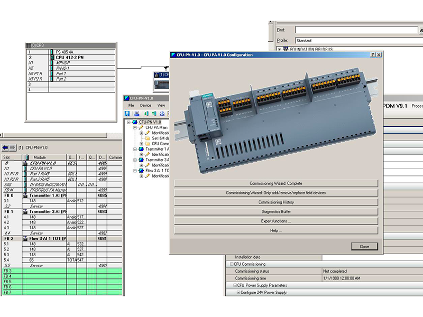Collapse the Transmitter 3 tree node
This screenshot has height=317, width=423.
pyautogui.click(x=135, y=160)
